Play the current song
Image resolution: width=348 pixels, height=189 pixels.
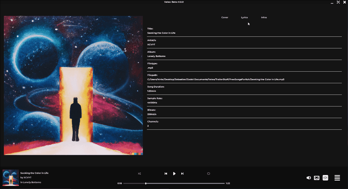point(174,174)
